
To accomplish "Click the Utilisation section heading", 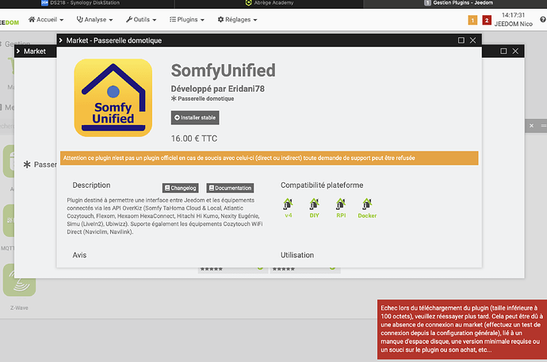I will click(297, 255).
